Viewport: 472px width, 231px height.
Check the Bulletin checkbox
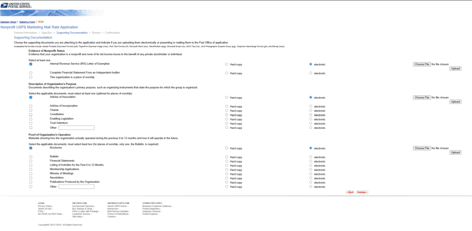pos(31,157)
